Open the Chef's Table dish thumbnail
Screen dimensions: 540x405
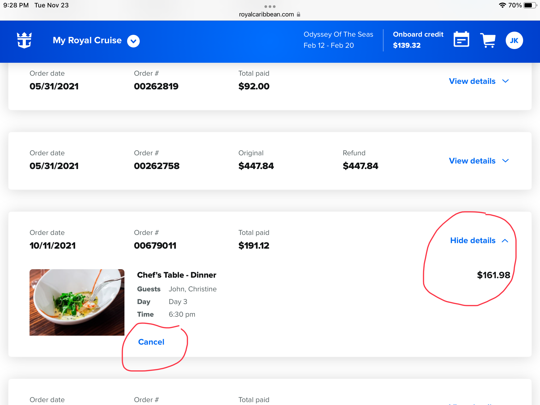pyautogui.click(x=77, y=302)
